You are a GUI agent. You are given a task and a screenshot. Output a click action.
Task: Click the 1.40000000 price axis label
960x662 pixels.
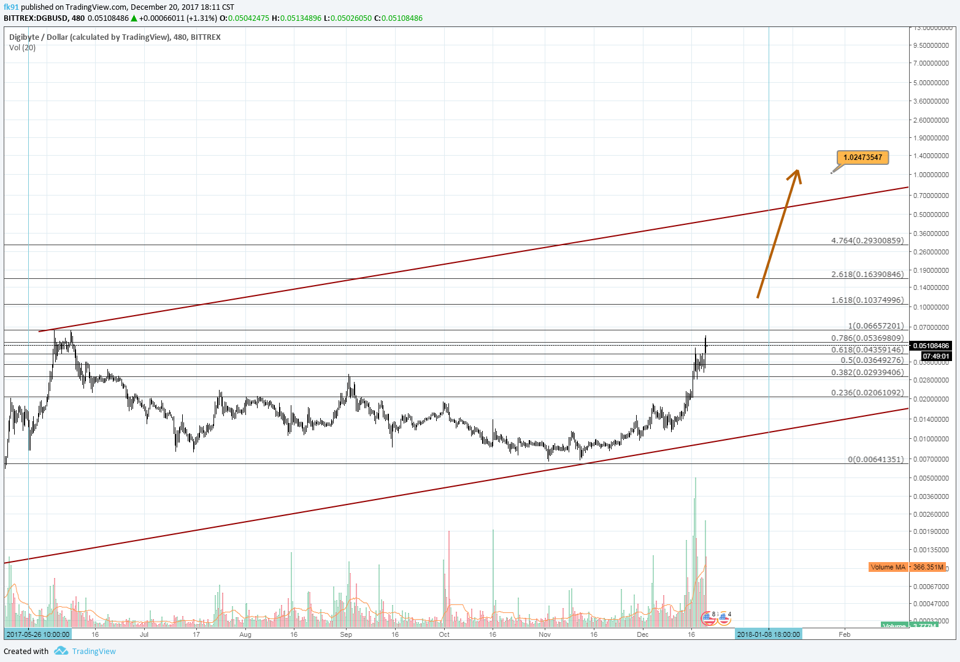coord(931,156)
